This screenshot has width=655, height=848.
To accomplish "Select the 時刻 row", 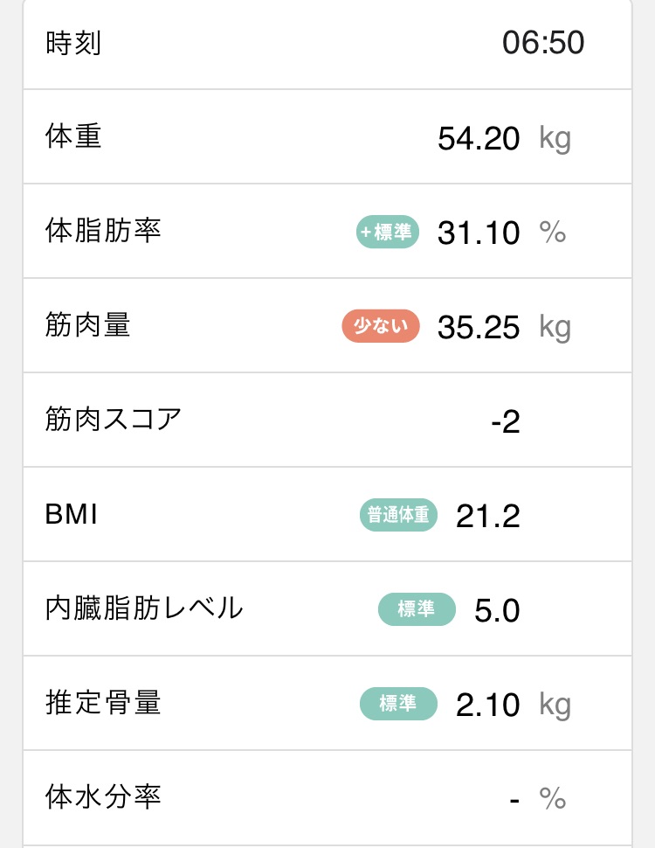I will [327, 43].
